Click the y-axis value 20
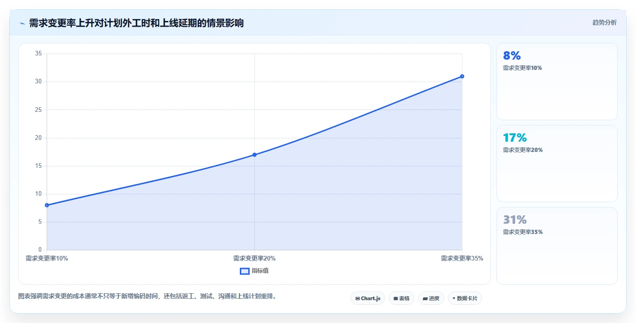Screen dimensions: 636x323 tap(39, 138)
